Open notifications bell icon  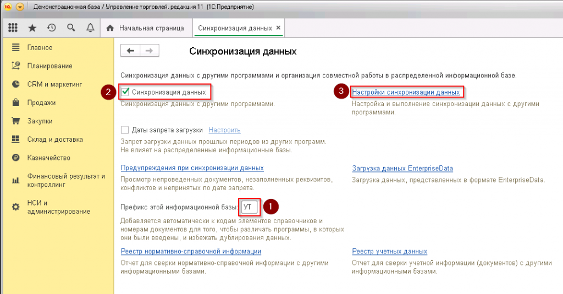[x=90, y=28]
